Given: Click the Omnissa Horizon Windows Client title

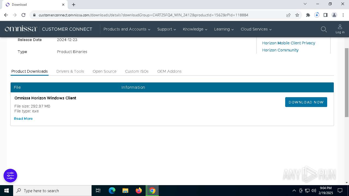Looking at the screenshot, I should click(x=45, y=98).
